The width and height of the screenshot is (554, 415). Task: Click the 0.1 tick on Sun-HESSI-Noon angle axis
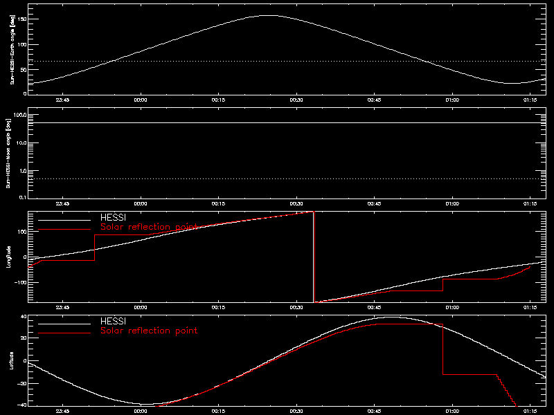pos(23,197)
